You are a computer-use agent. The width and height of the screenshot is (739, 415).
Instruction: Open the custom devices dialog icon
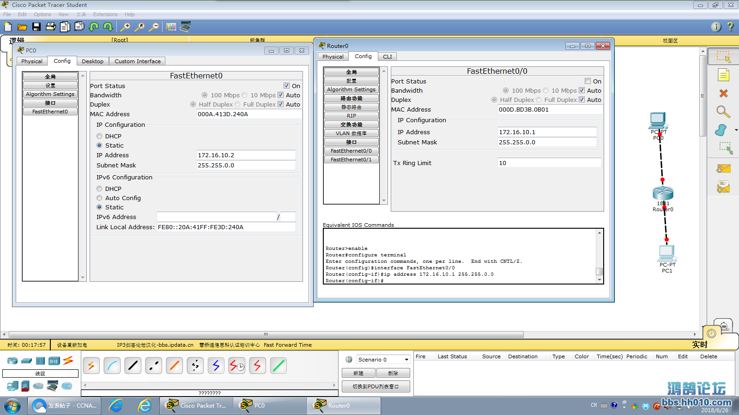tap(185, 27)
